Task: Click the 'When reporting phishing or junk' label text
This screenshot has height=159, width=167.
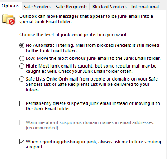Action: [x=94, y=144]
